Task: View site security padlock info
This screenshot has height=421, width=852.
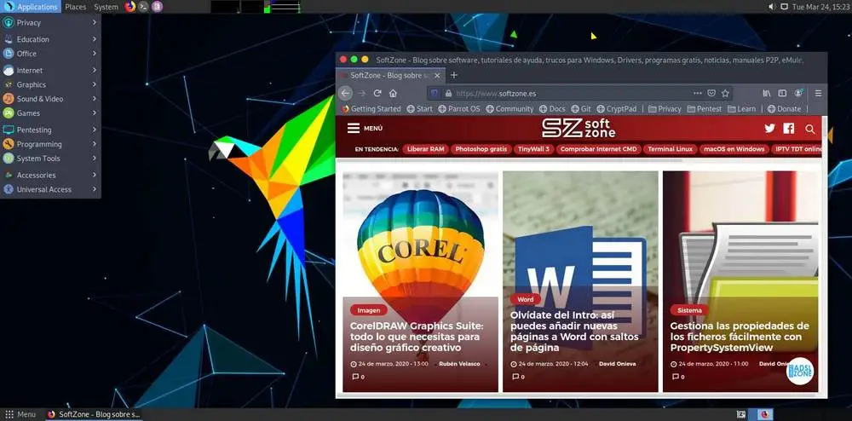Action: click(448, 94)
